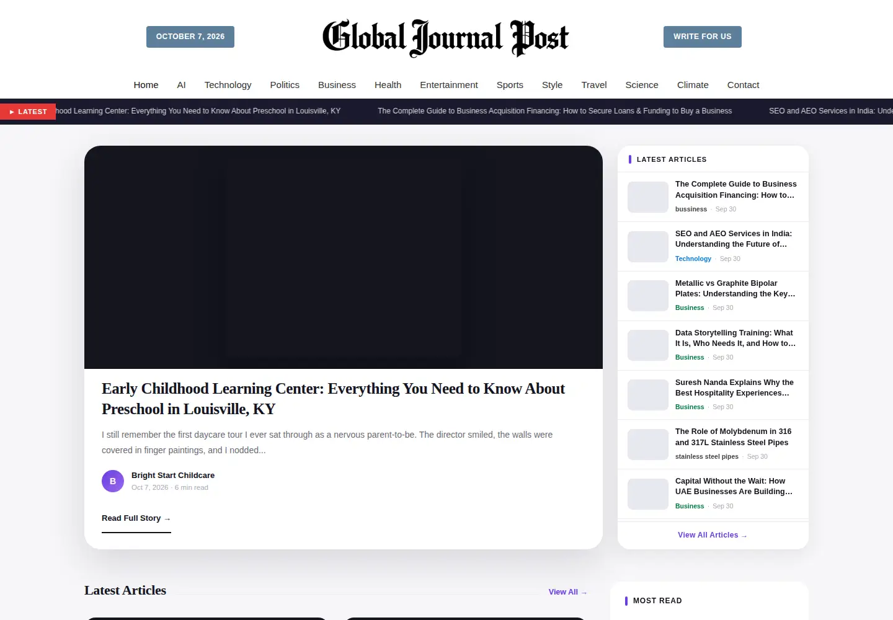Open Metallic vs Graphite Bipolar Plates article
Viewport: 893px width, 620px height.
735,288
